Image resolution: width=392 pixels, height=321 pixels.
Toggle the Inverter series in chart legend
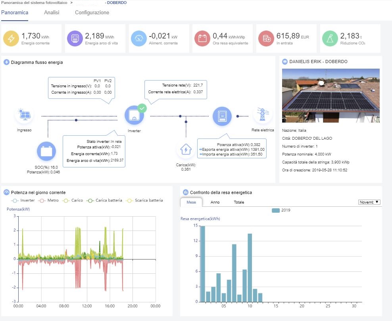23,200
